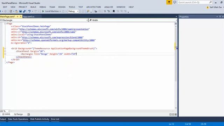This screenshot has height=126, width=224.
Task: Open the notifications filter flag icon
Action: [169, 2]
